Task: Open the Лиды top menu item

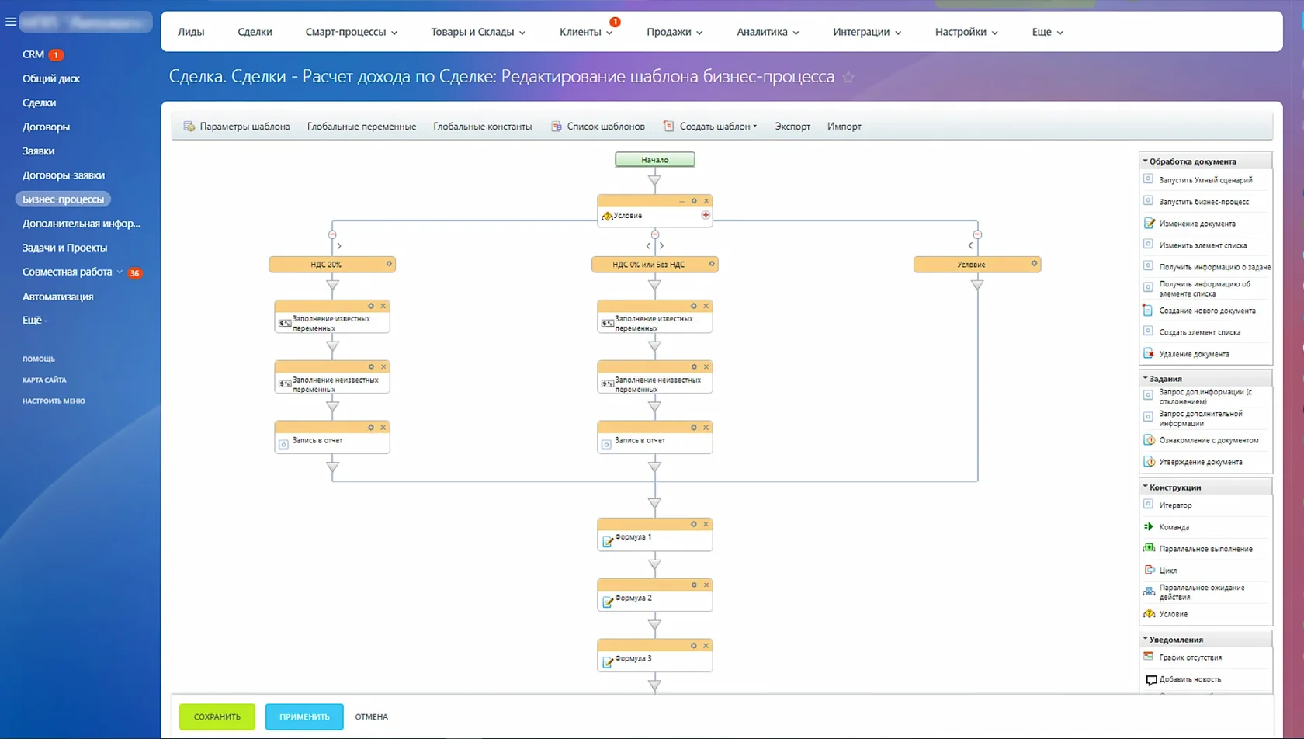Action: point(191,32)
